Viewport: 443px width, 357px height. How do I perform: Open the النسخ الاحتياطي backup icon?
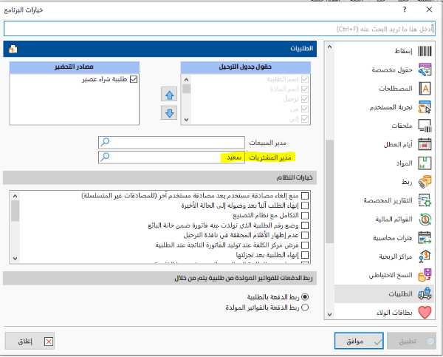pos(425,275)
